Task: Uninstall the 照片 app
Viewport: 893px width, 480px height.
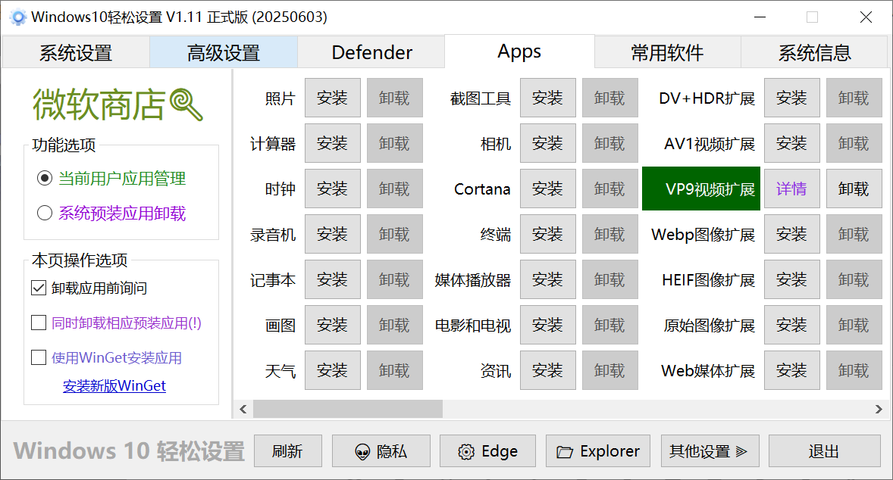Action: click(x=395, y=98)
